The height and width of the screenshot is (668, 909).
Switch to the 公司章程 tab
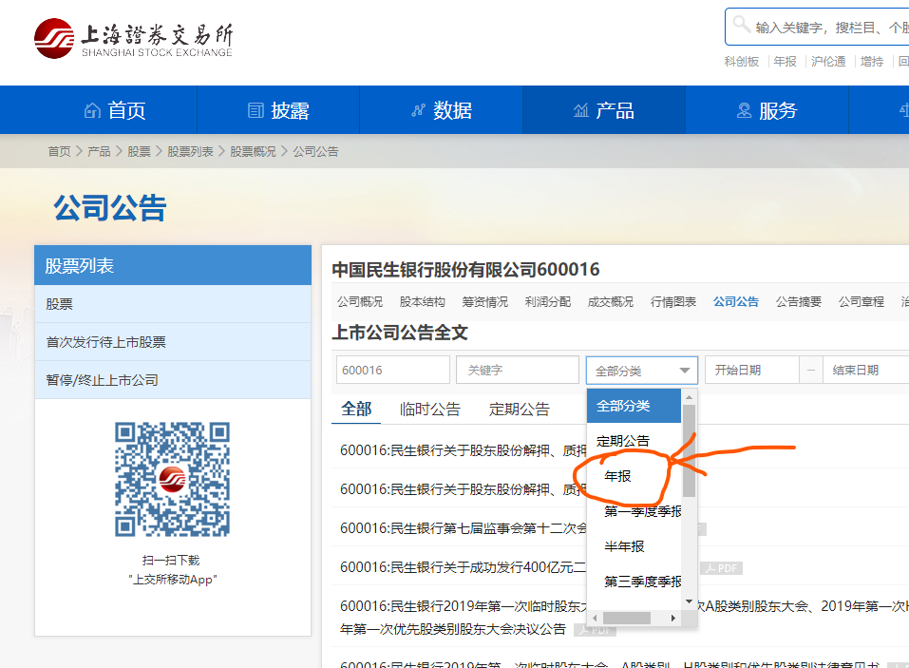862,301
